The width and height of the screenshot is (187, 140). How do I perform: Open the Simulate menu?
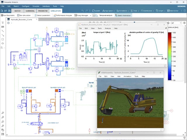36,6
